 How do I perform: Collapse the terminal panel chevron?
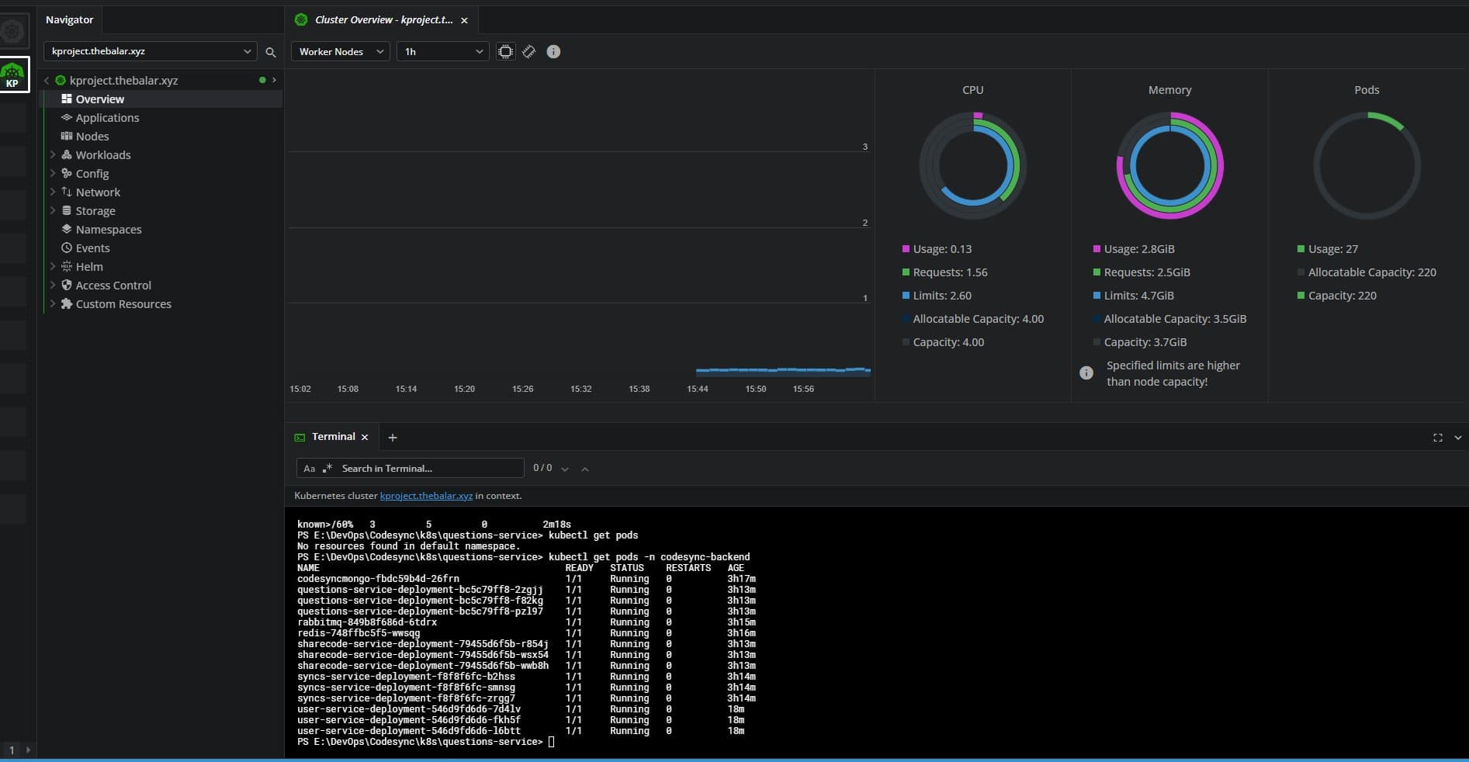click(x=1457, y=438)
